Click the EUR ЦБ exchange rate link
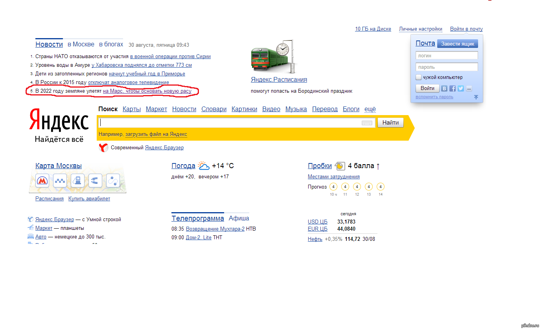The image size is (541, 330). pos(318,229)
